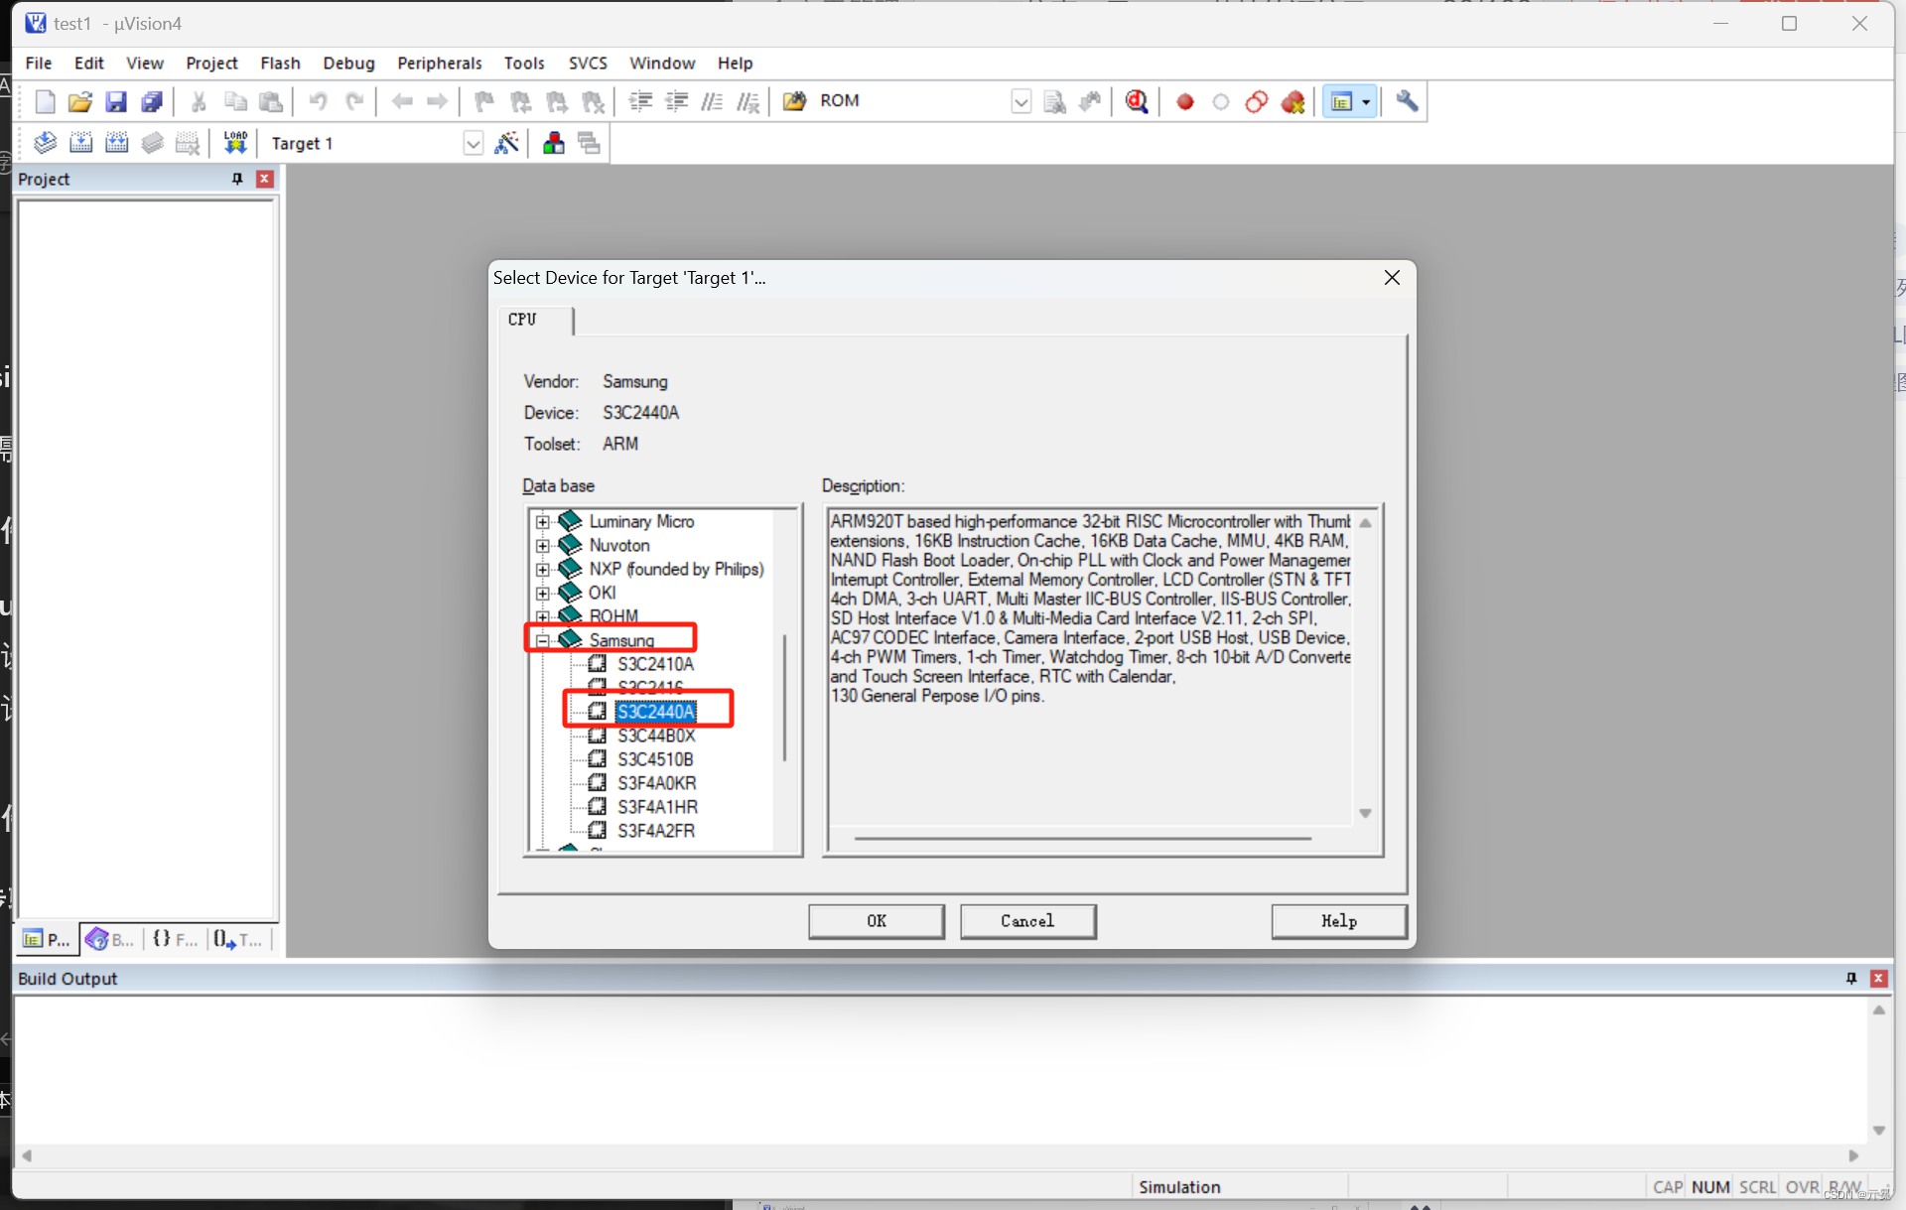Open the ROM search combo box dropdown
This screenshot has height=1210, width=1906.
point(1021,101)
